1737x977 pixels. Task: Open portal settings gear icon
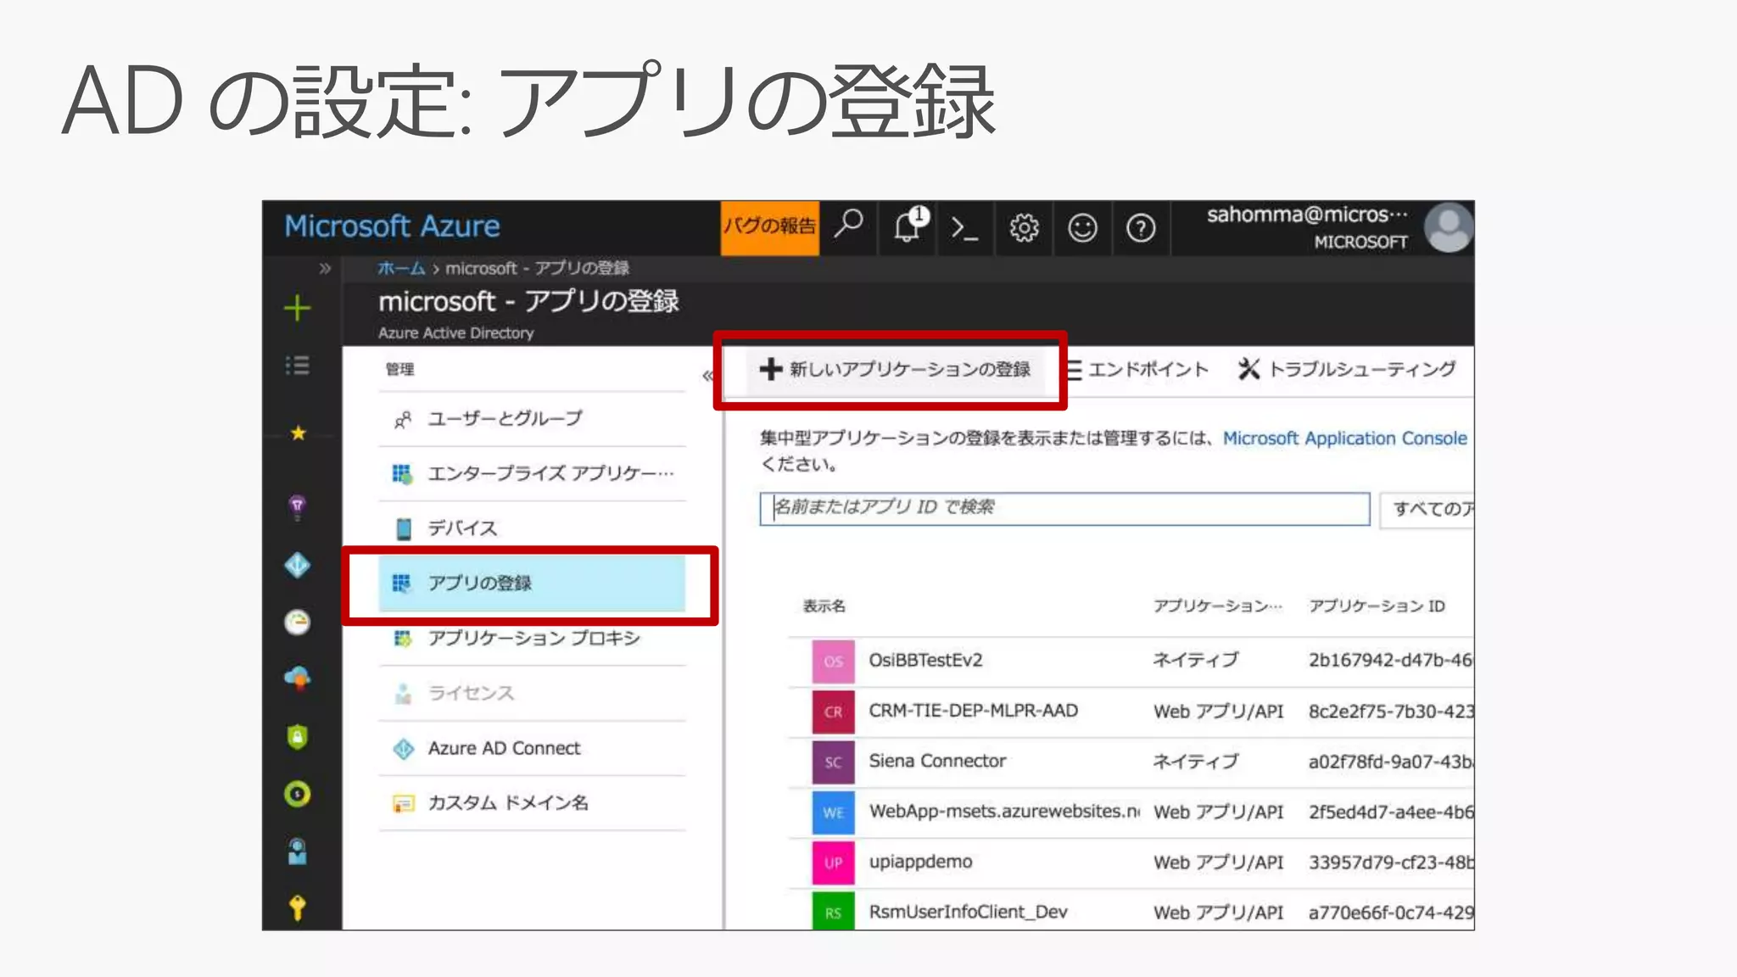pyautogui.click(x=1024, y=227)
